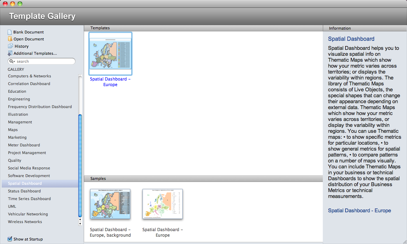
Task: Click the Spatial Dashboard – Europe sample caption
Action: point(162,232)
